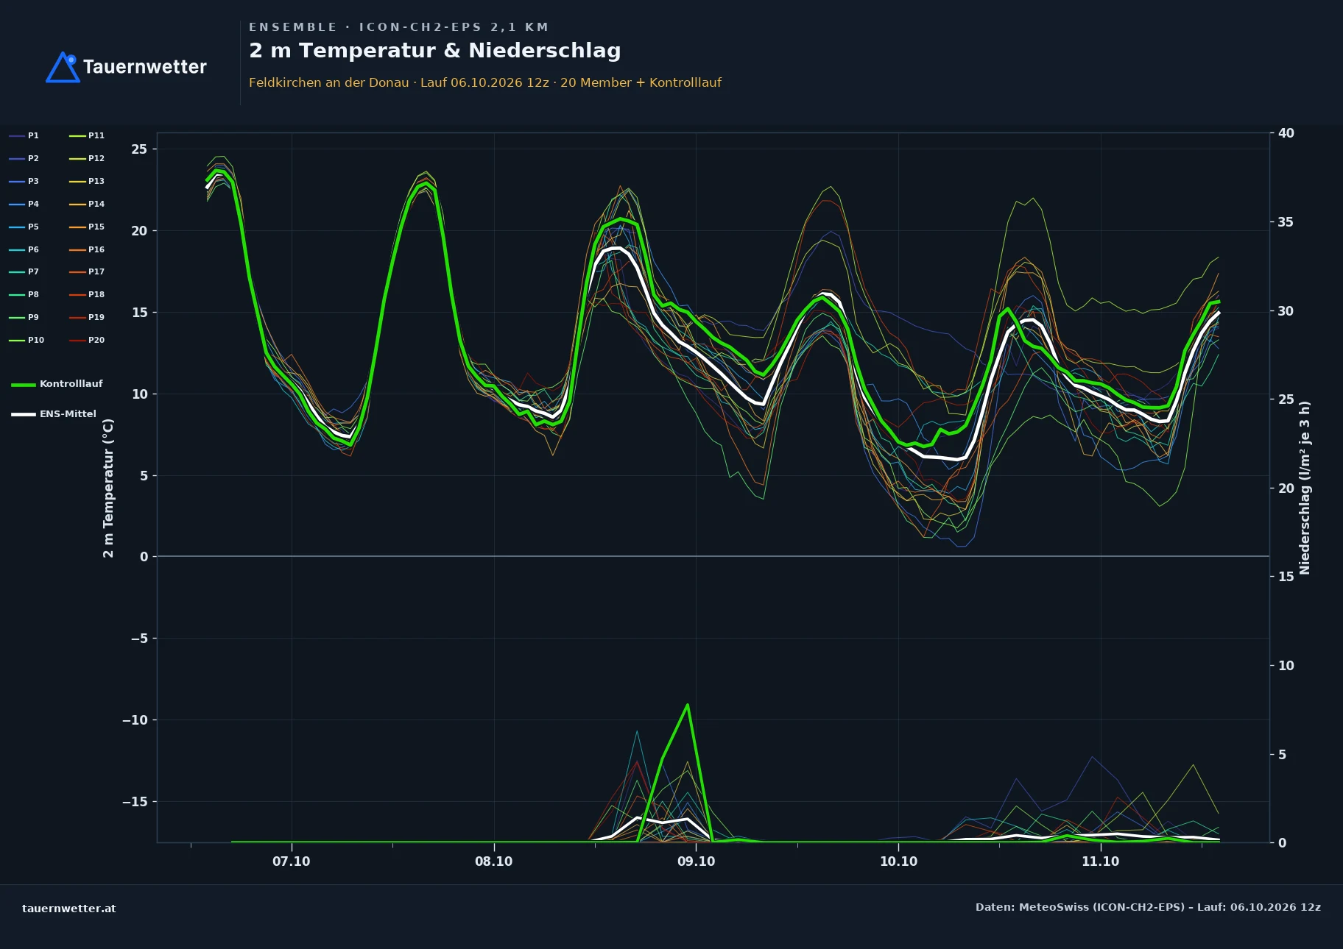Click the P5 legend line swatch

pos(17,227)
